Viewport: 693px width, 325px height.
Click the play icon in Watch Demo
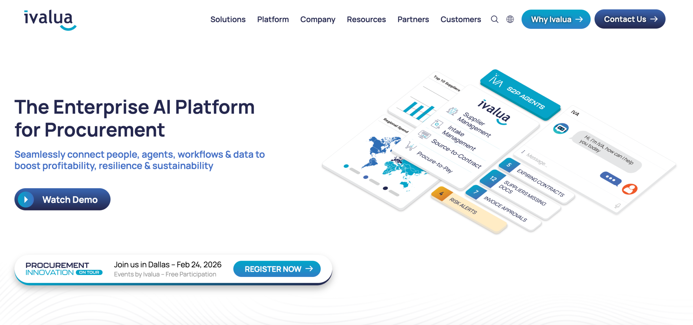(x=26, y=199)
